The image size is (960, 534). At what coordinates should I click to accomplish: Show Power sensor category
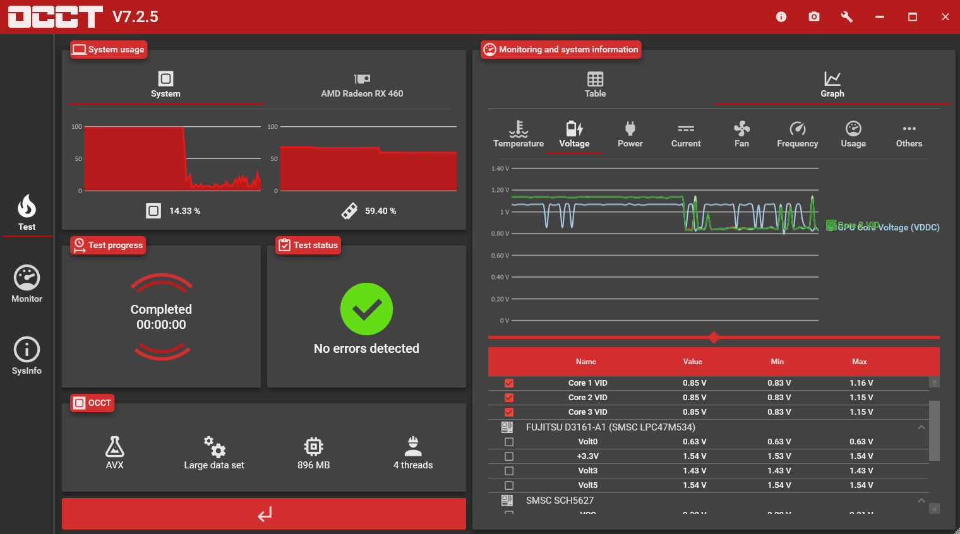coord(630,134)
